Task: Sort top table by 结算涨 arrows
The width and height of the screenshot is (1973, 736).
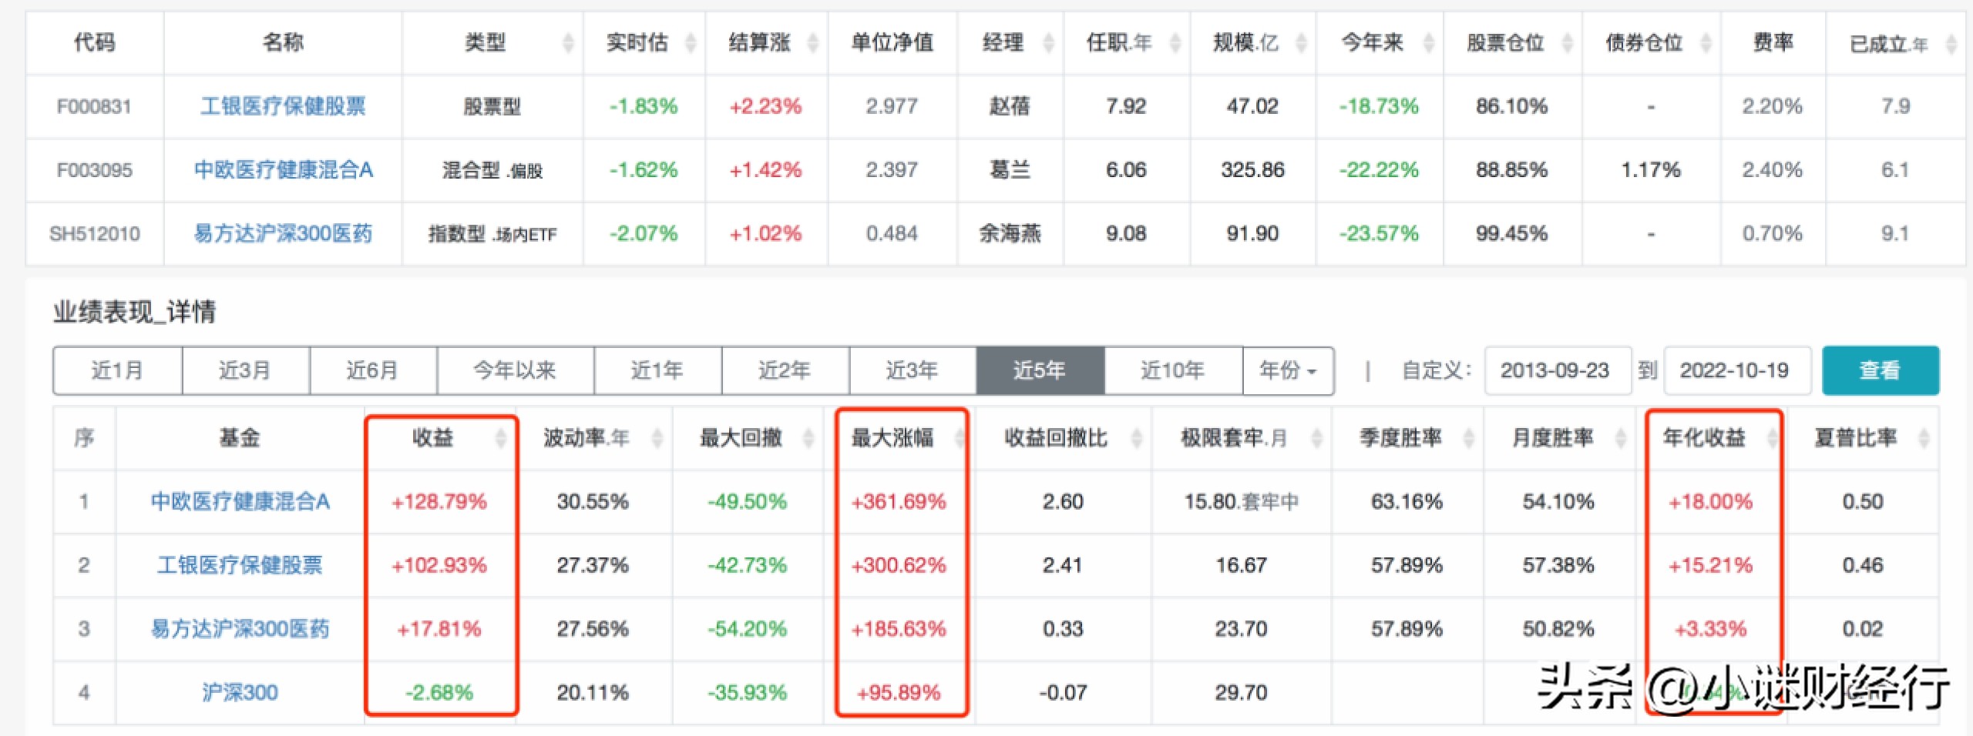Action: [x=812, y=42]
